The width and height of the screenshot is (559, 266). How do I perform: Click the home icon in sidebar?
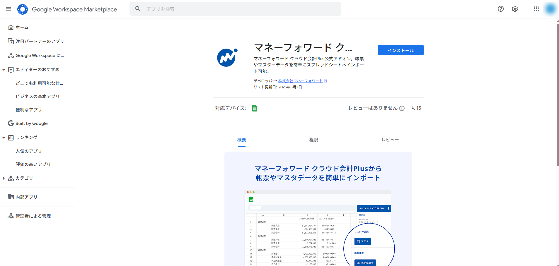point(11,27)
